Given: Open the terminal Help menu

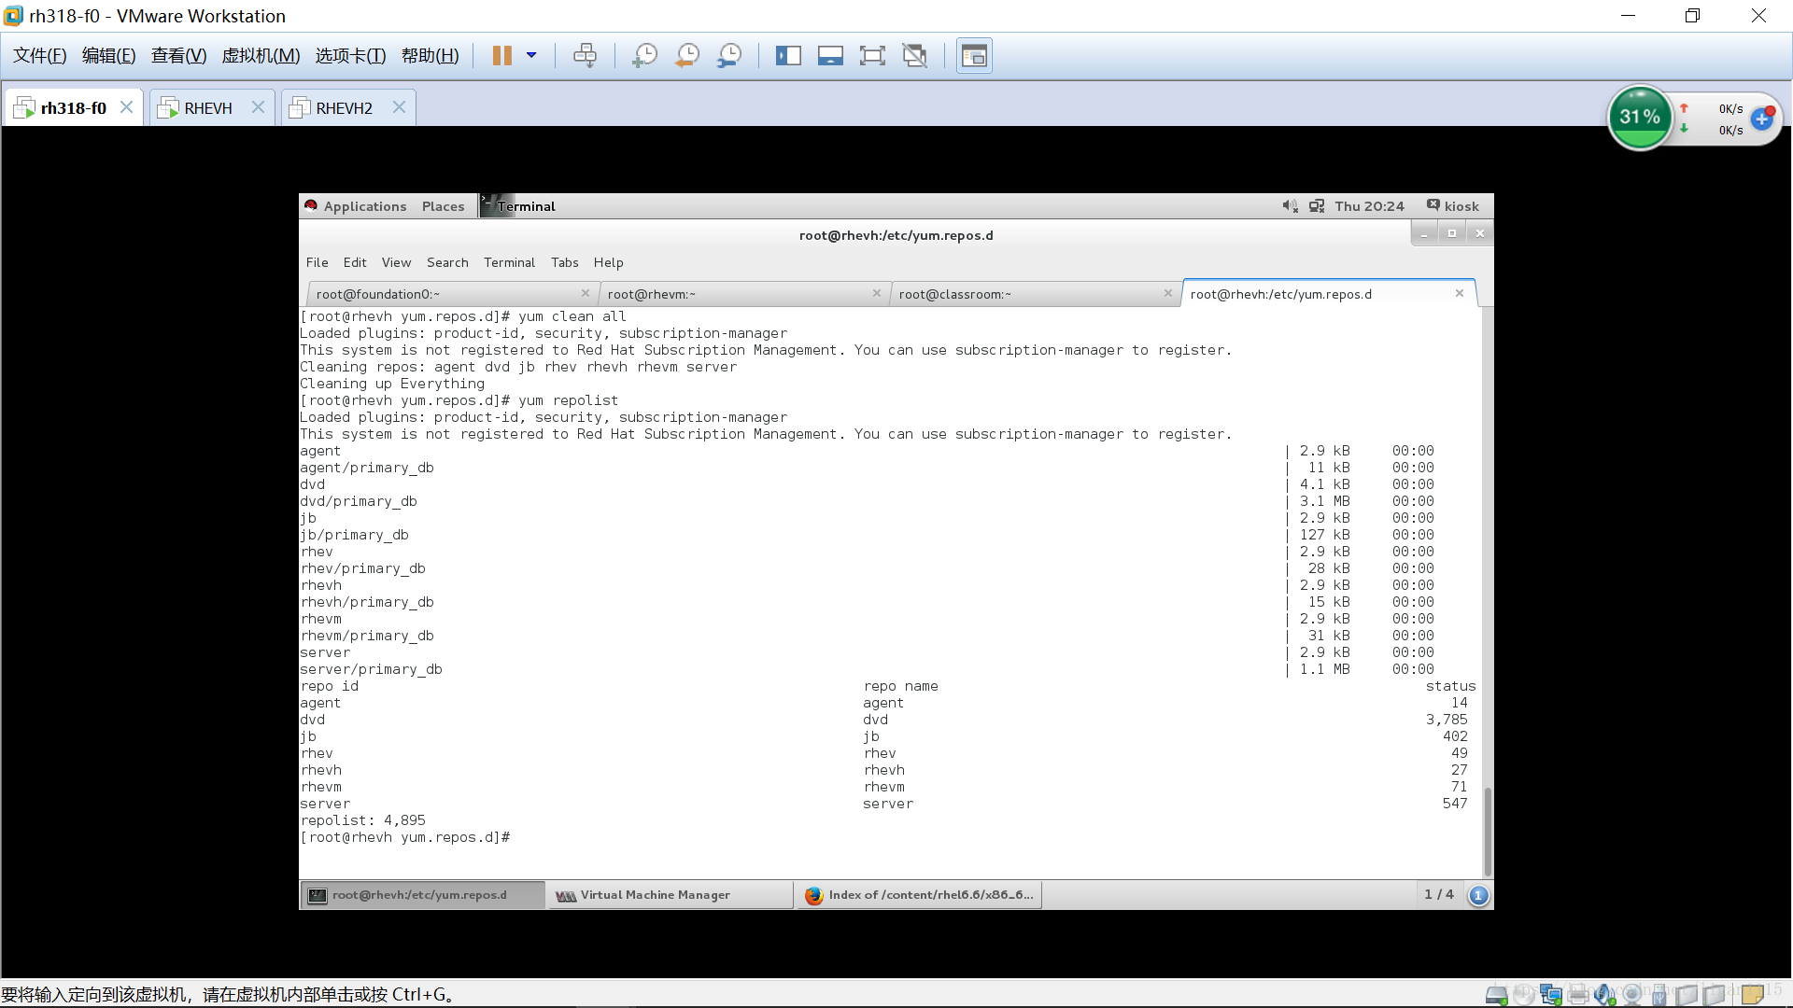Looking at the screenshot, I should pos(608,263).
